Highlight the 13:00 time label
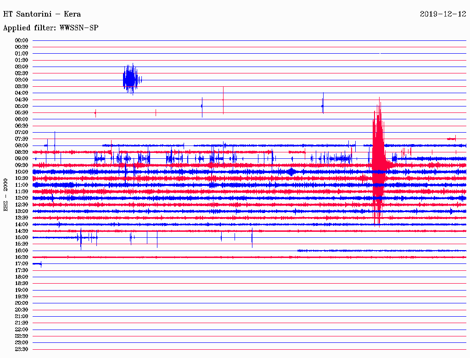The height and width of the screenshot is (358, 470). click(x=22, y=211)
